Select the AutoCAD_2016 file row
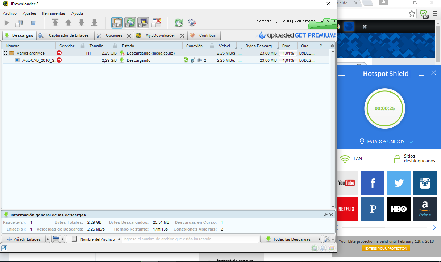441x262 pixels. click(165, 60)
